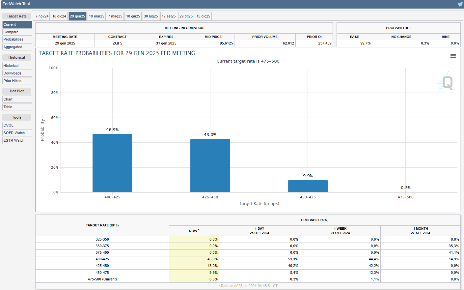
Task: Select the 18 dic24 meeting tab
Action: coord(59,16)
